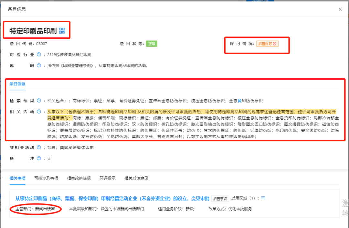Open the 适用区域 list icon
The width and height of the screenshot is (349, 228).
pyautogui.click(x=263, y=198)
